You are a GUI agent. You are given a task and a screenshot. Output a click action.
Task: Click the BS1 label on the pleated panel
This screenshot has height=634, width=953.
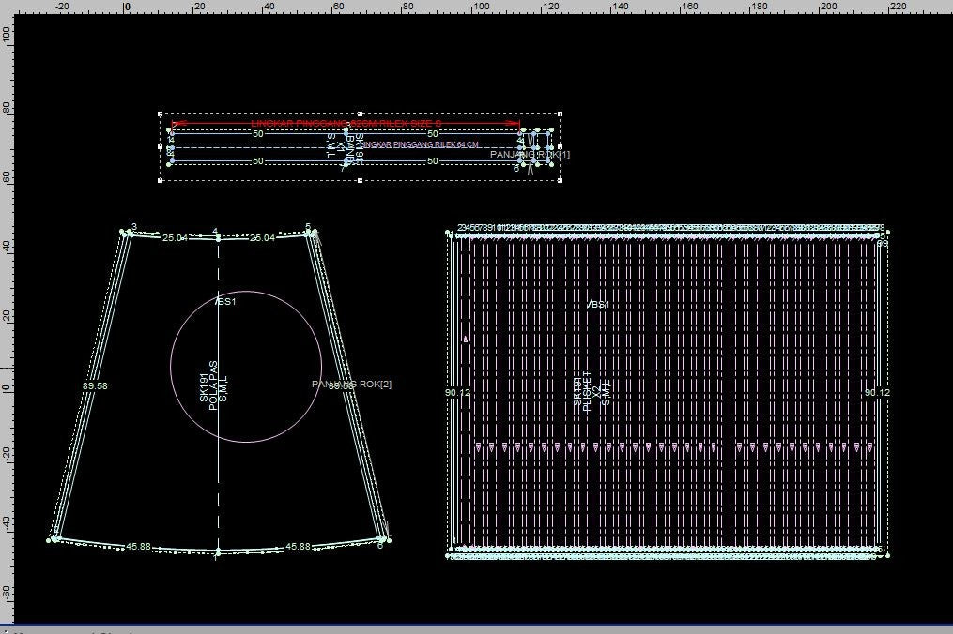click(599, 305)
